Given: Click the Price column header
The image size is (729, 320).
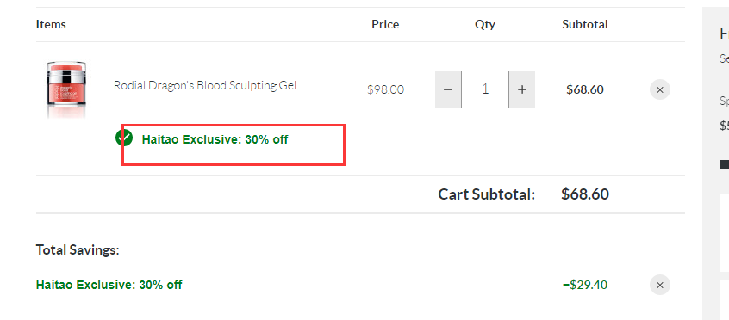Looking at the screenshot, I should [x=385, y=24].
